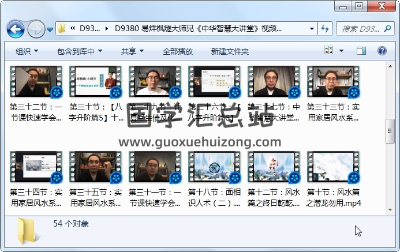Viewport: 400px width, 252px height.
Task: Click the D93... breadcrumb in address bar
Action: point(89,28)
